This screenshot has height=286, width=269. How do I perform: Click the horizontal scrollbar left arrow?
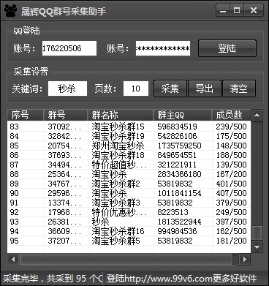coord(13,259)
